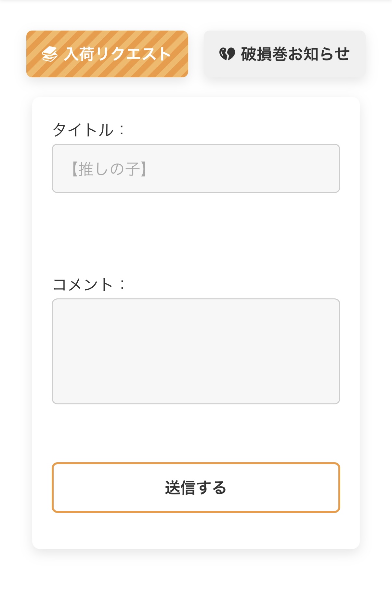Tap the 破損巻お知らせ label text
The image size is (392, 589).
pos(295,54)
